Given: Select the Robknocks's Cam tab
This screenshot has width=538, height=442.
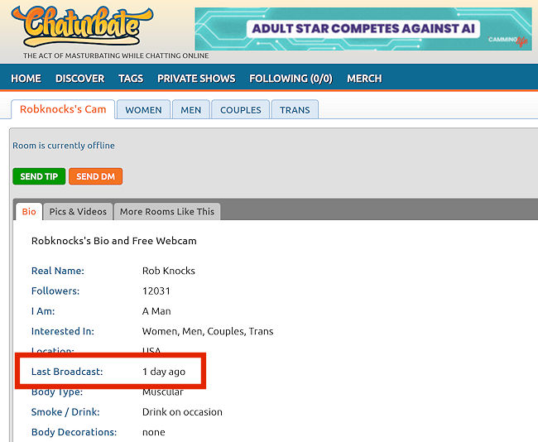Looking at the screenshot, I should (x=63, y=109).
